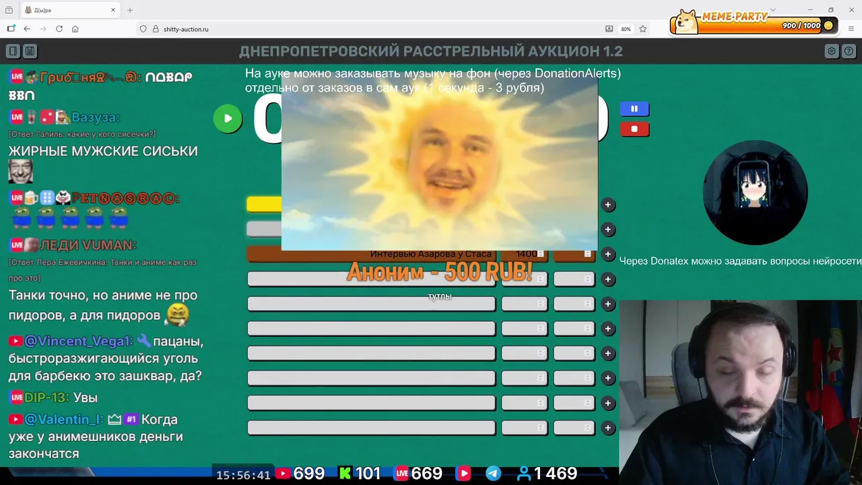Click the YouTube viewer counter 699
The image size is (862, 485).
(x=300, y=474)
